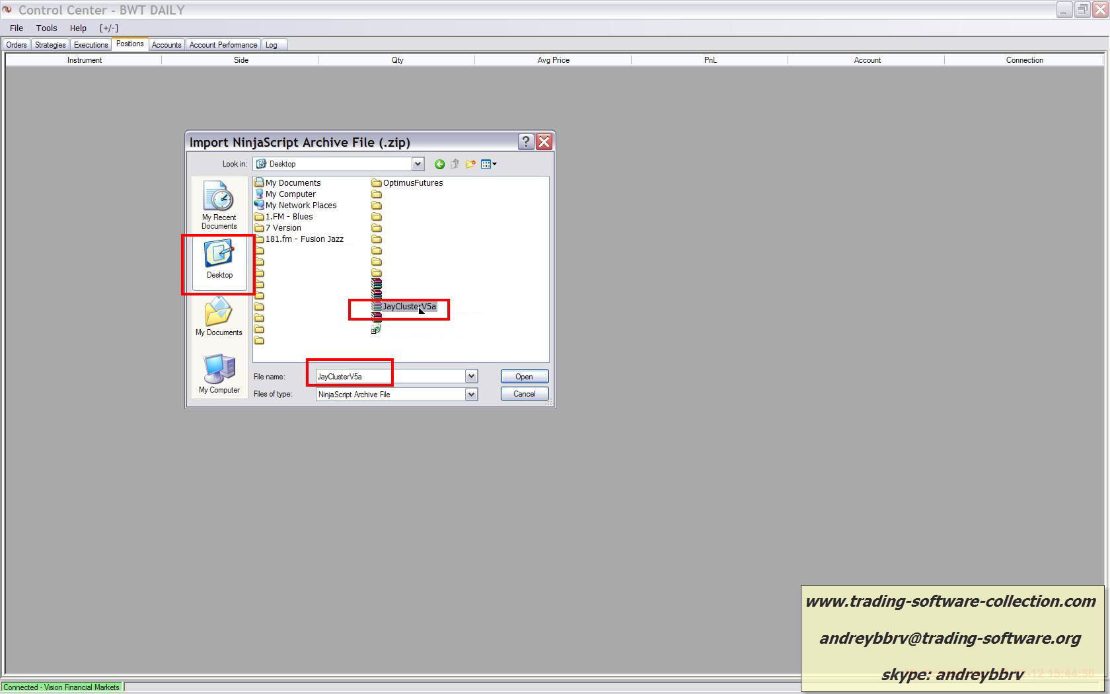The height and width of the screenshot is (694, 1110).
Task: Expand the Look in dropdown
Action: coord(418,164)
